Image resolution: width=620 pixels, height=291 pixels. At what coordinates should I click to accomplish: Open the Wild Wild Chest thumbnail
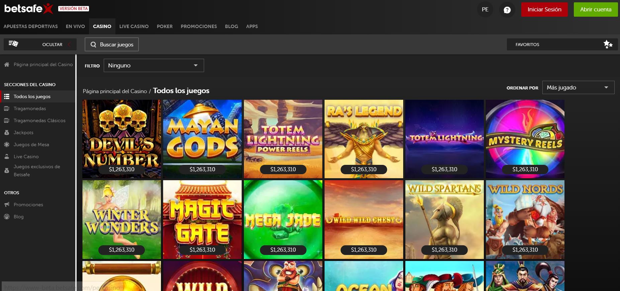364,220
